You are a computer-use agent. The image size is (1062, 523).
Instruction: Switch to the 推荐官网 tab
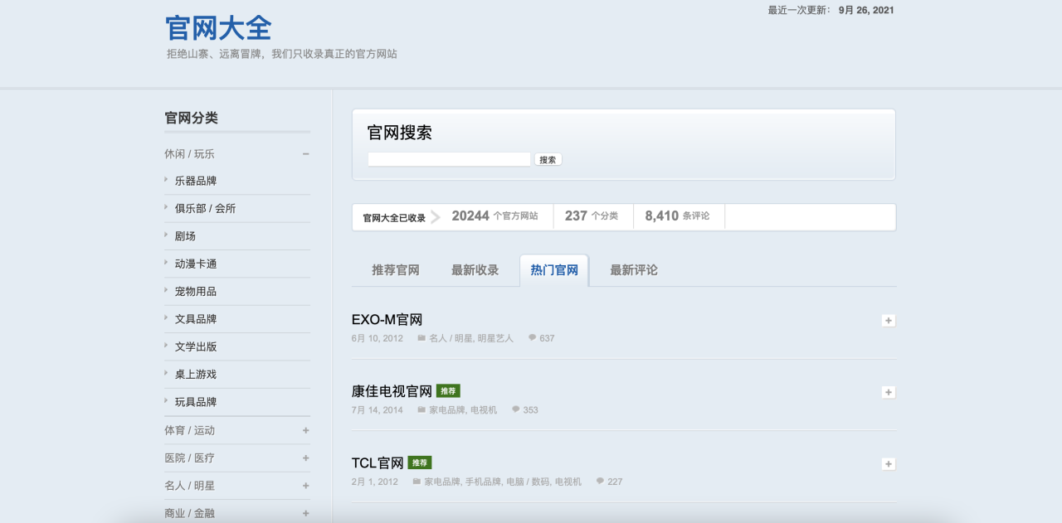(396, 270)
